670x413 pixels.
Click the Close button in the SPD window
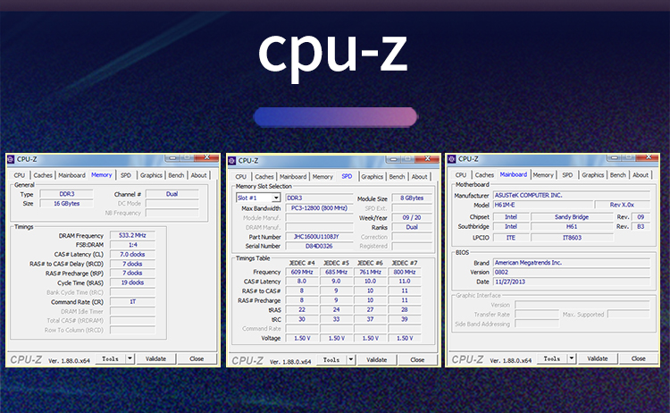tap(417, 360)
